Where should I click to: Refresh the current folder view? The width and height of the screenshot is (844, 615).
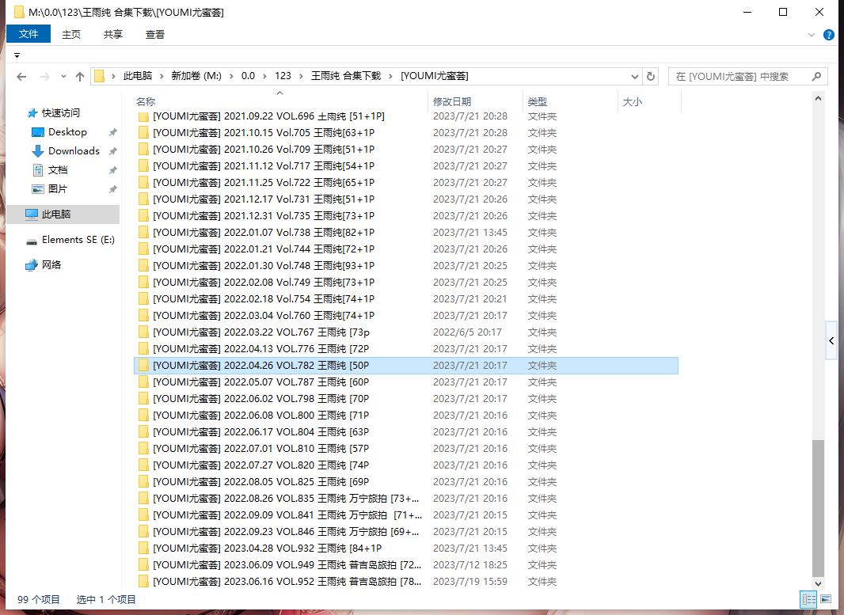[651, 76]
